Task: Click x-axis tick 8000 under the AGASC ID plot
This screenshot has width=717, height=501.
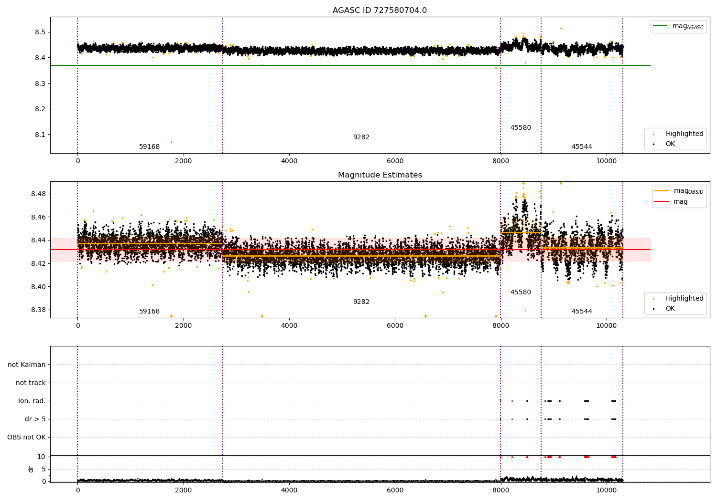Action: click(x=500, y=161)
